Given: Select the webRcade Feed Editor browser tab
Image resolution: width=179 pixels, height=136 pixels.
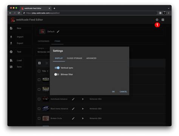Looking at the screenshot, I should point(35,8).
